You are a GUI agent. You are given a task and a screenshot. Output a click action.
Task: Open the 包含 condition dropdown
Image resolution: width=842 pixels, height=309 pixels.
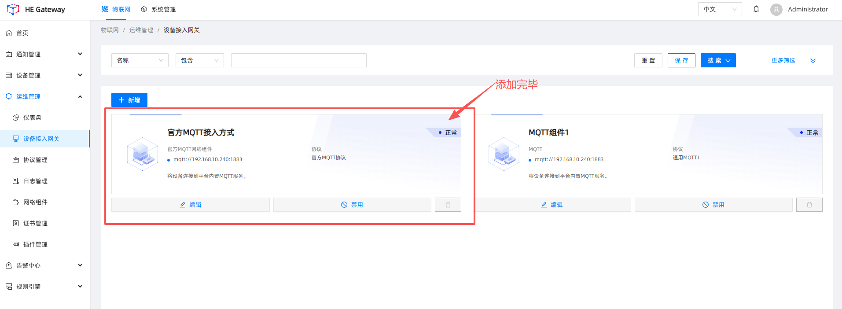point(200,60)
